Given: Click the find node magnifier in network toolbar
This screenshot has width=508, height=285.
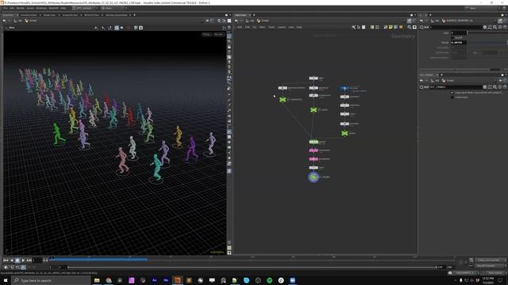Looking at the screenshot, I should tap(410, 27).
